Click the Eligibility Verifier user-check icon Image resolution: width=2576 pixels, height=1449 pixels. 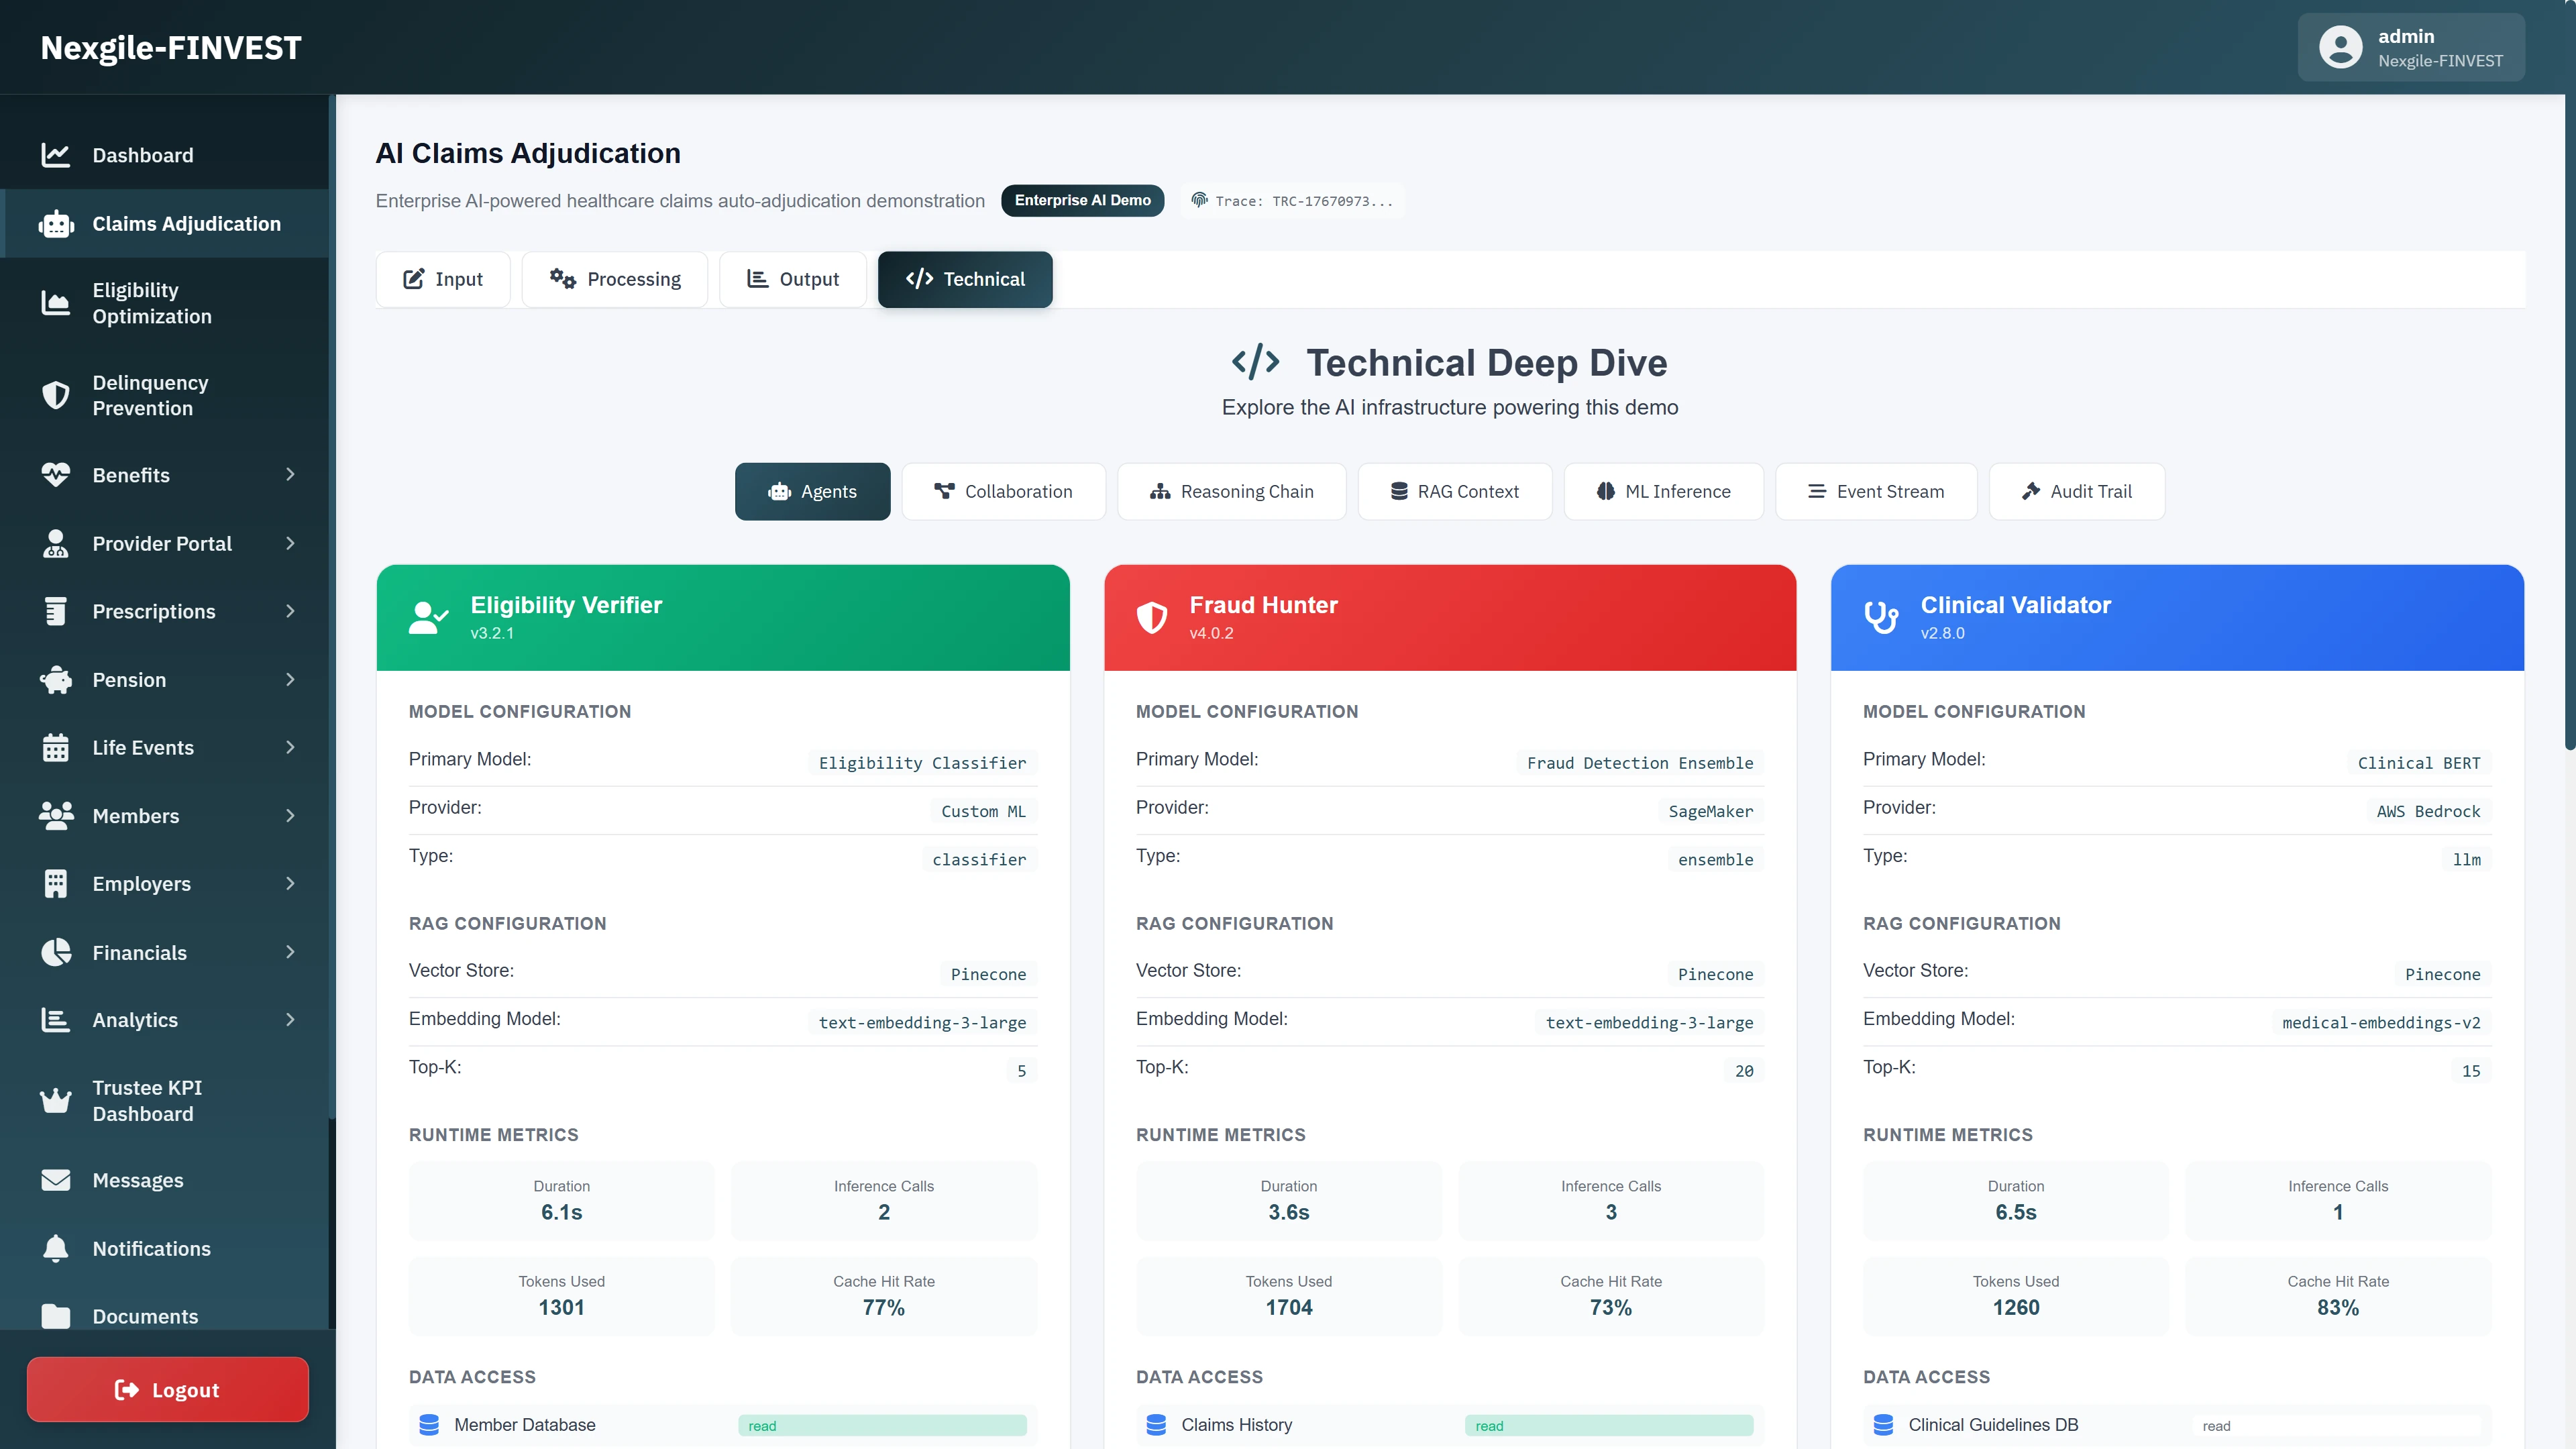tap(428, 618)
